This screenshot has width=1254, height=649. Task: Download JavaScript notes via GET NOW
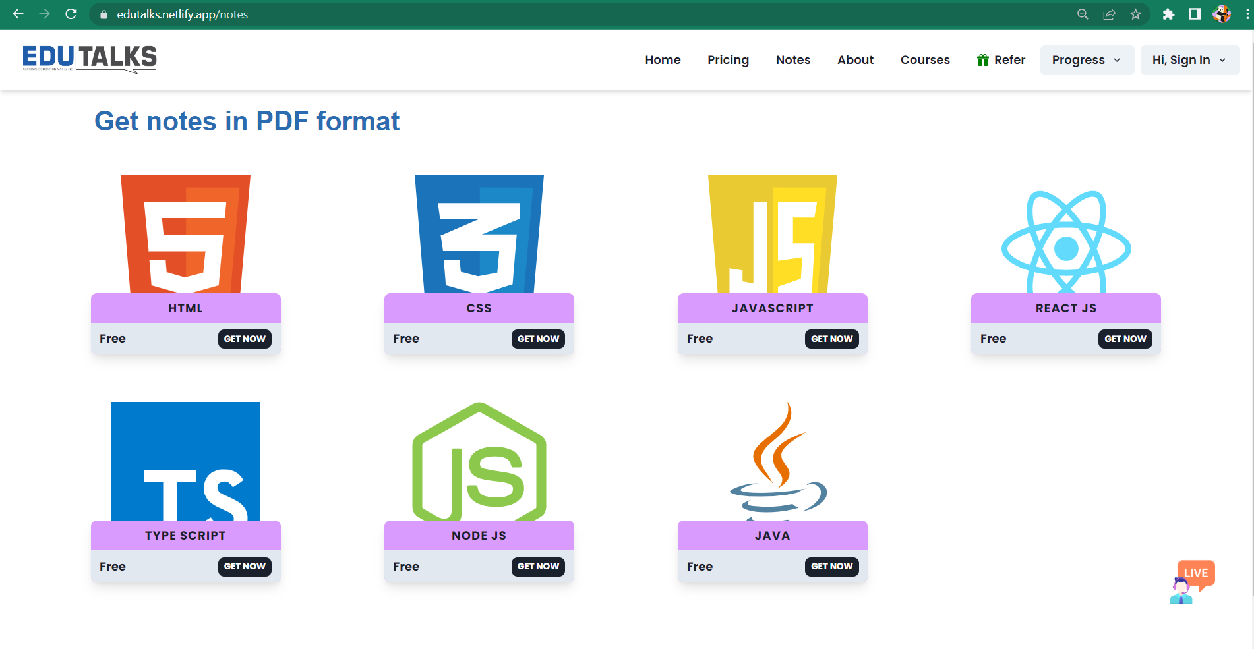[x=831, y=339]
